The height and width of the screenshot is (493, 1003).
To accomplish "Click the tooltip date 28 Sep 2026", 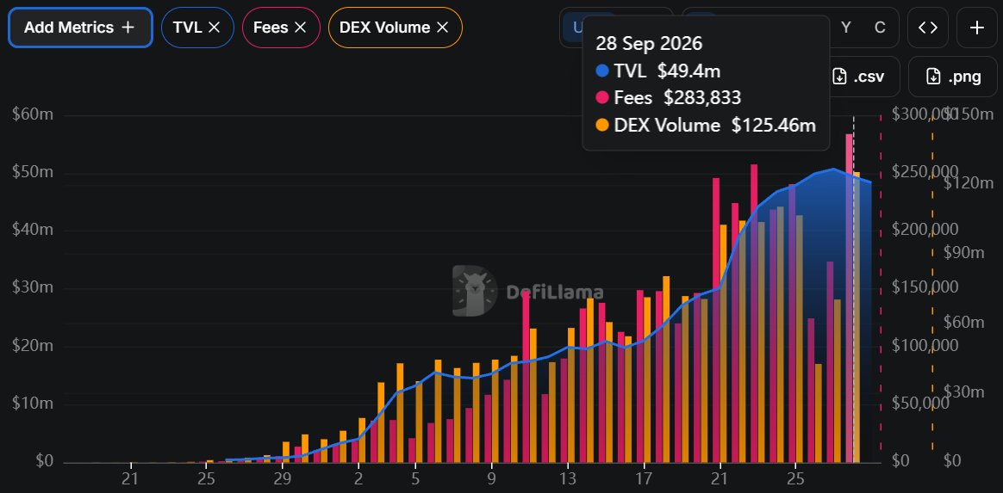I will pos(649,43).
